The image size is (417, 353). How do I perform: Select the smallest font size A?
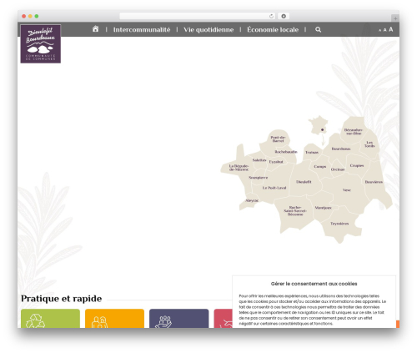pos(379,30)
